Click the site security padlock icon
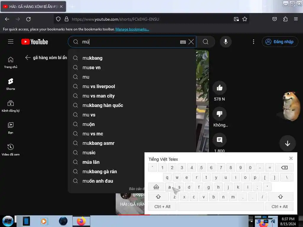Viewport: 303px width, 227px height. 67,19
